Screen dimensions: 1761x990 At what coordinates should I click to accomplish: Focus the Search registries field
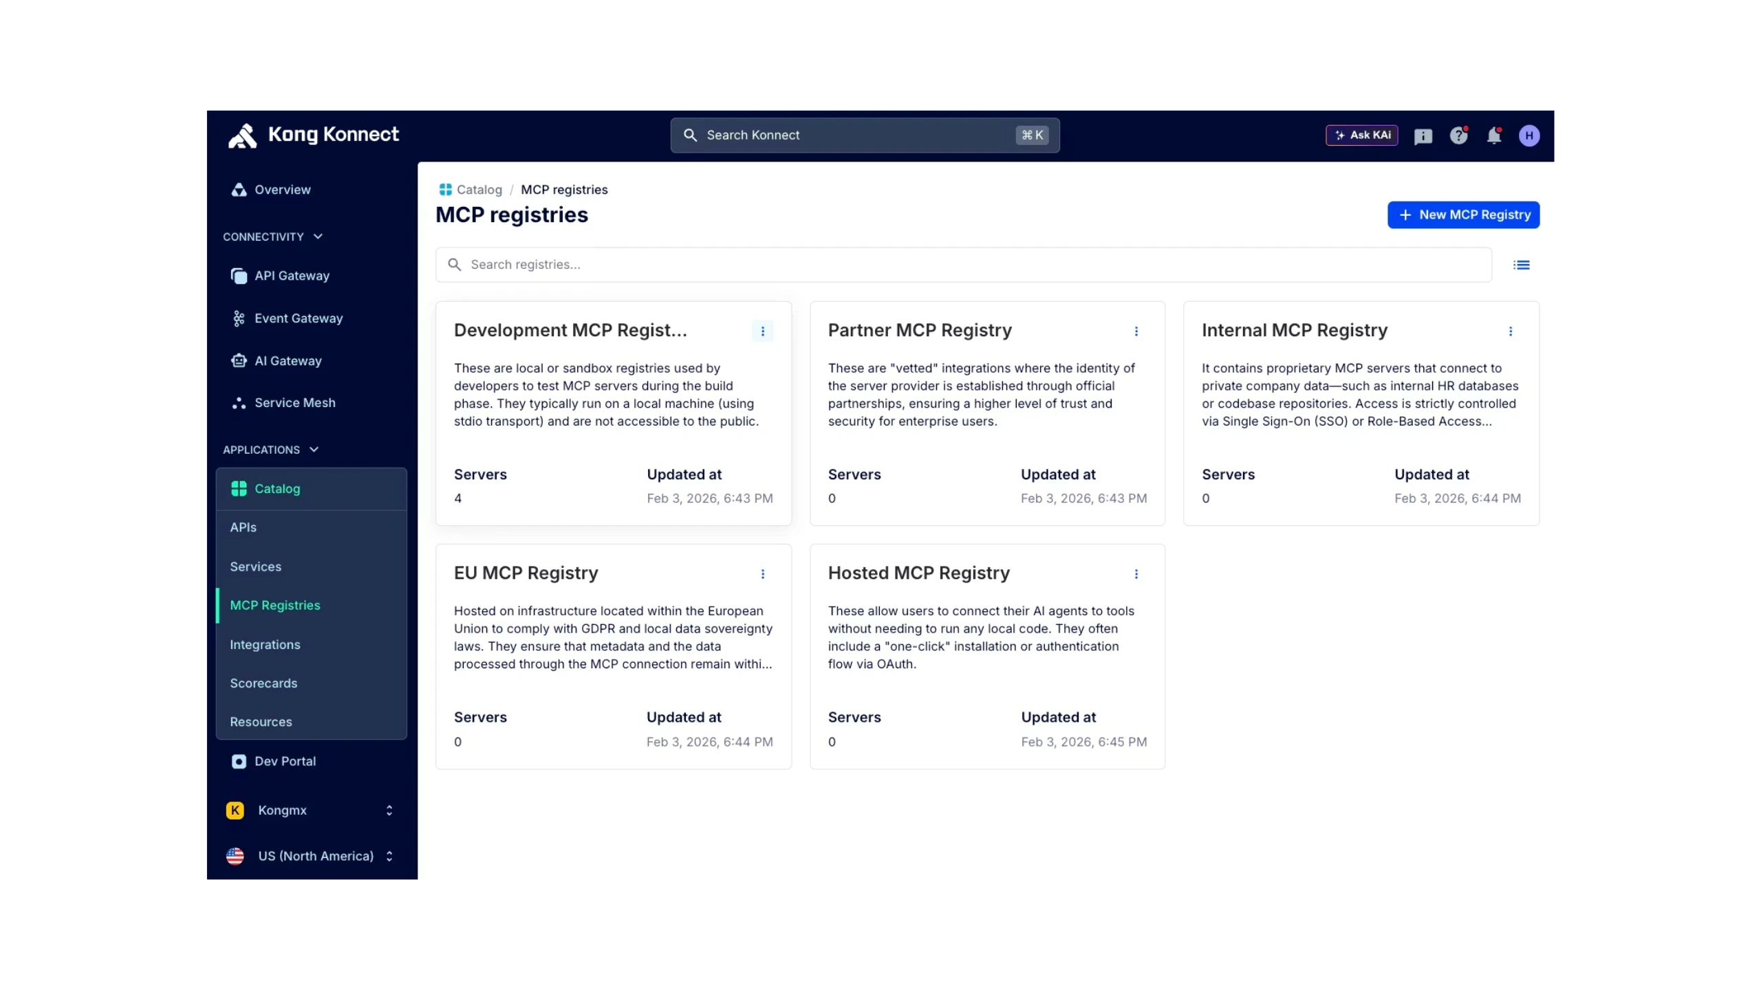963,265
